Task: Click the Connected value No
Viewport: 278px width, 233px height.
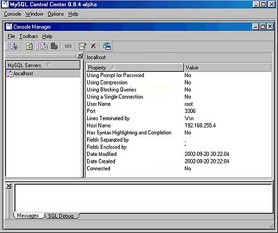Action: click(x=188, y=168)
